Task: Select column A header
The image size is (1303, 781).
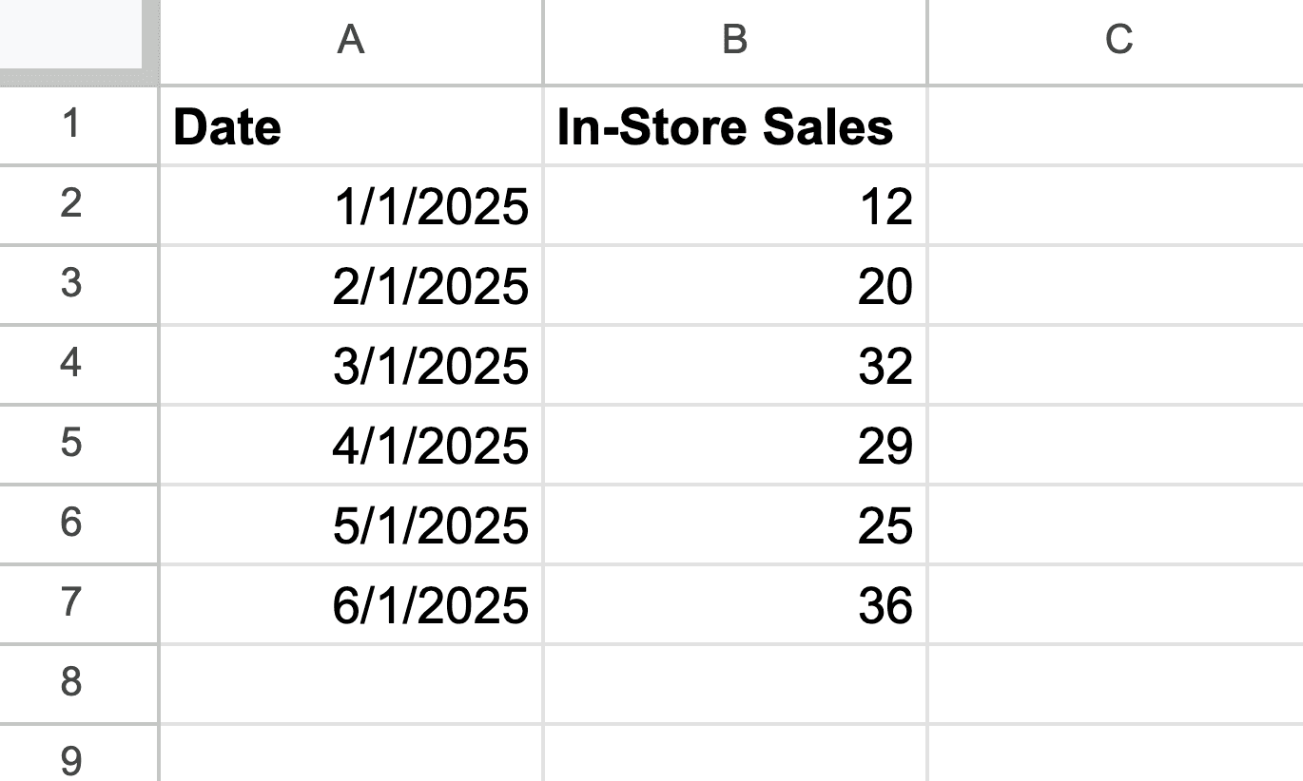Action: [x=351, y=41]
